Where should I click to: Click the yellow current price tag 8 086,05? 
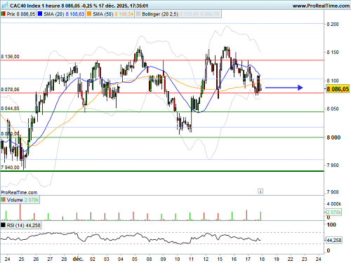pyautogui.click(x=338, y=89)
